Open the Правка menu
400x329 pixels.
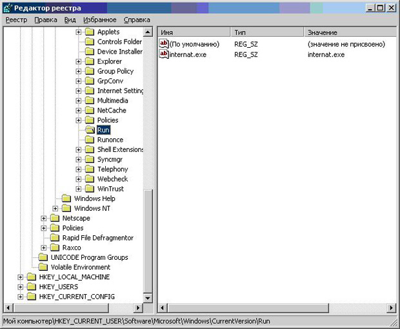click(x=46, y=20)
